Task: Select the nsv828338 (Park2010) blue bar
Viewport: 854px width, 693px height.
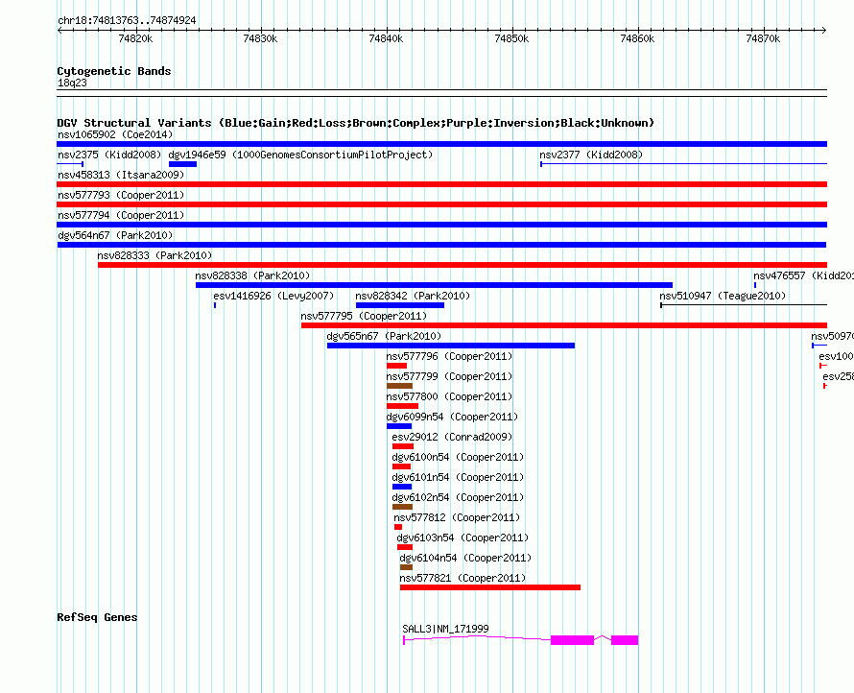Action: click(434, 285)
